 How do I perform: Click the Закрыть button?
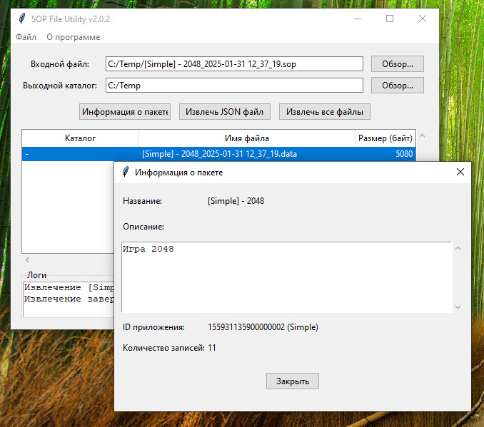[293, 381]
